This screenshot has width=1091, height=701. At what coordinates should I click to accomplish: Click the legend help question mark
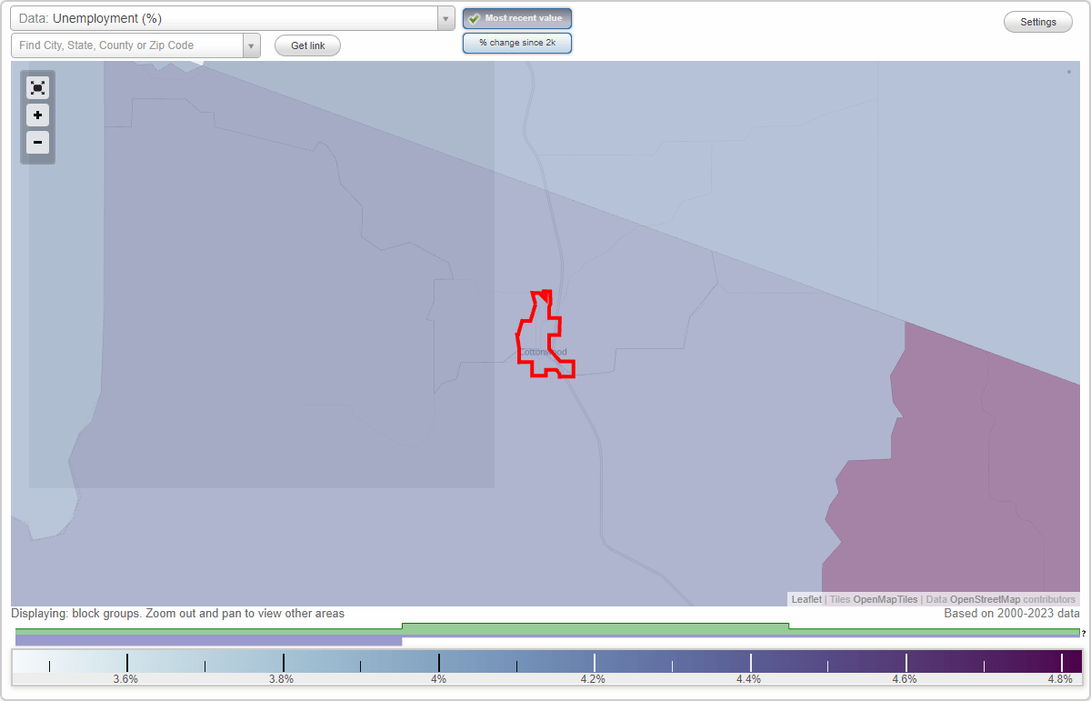tap(1084, 633)
